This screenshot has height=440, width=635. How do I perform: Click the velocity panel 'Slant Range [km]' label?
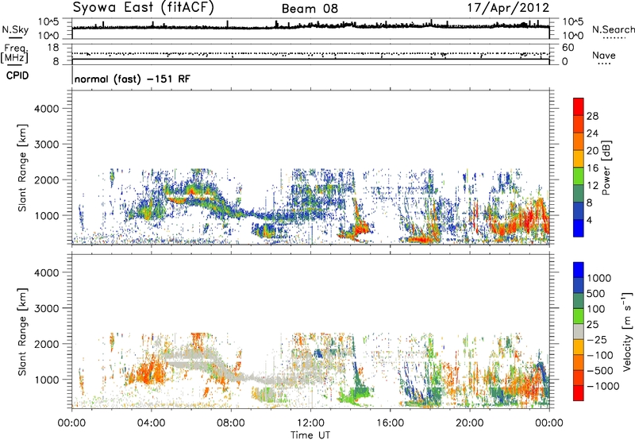pos(22,332)
